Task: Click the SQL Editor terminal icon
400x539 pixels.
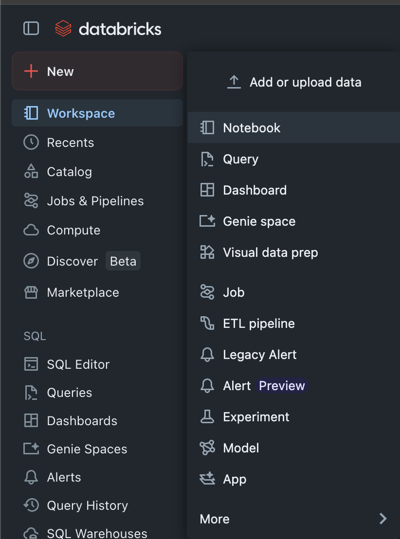Action: 31,364
